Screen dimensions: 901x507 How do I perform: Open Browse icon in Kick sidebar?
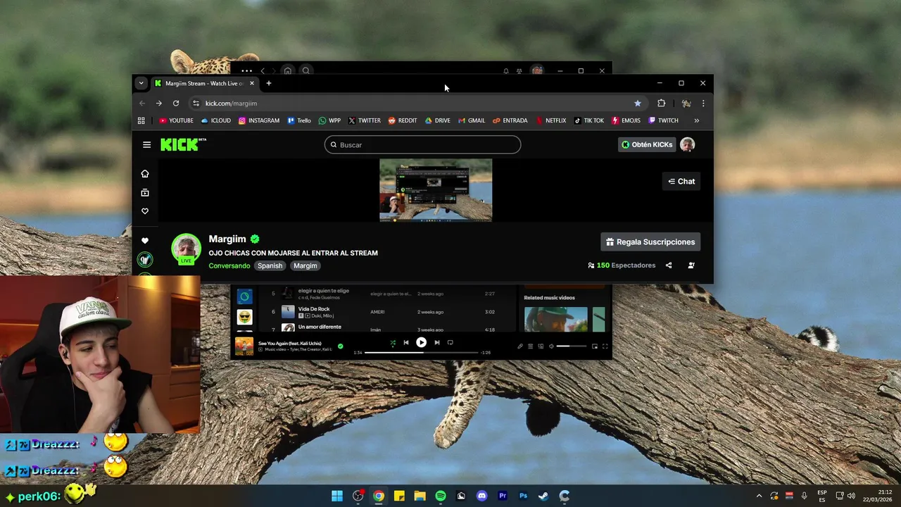click(145, 193)
